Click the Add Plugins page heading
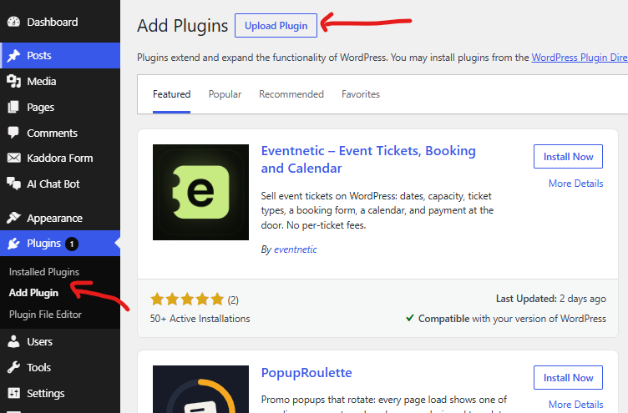This screenshot has height=413, width=628. [x=183, y=26]
